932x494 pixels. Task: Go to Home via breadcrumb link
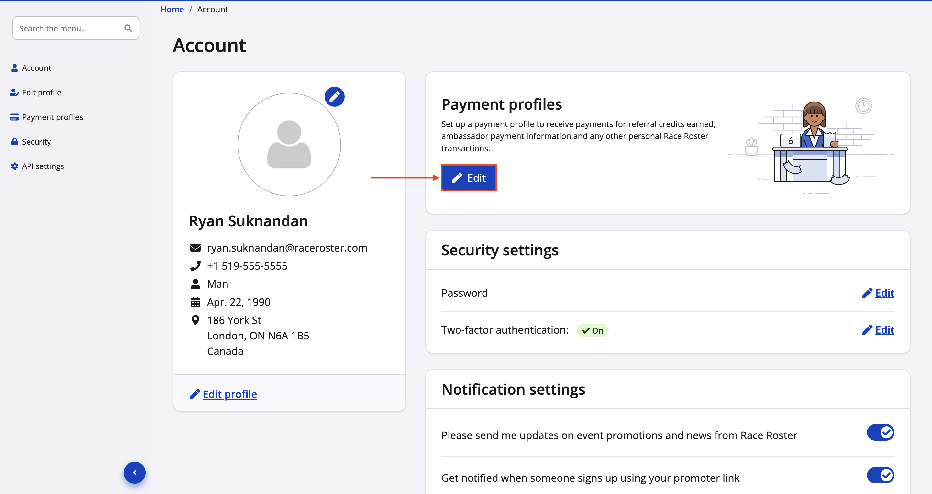172,9
